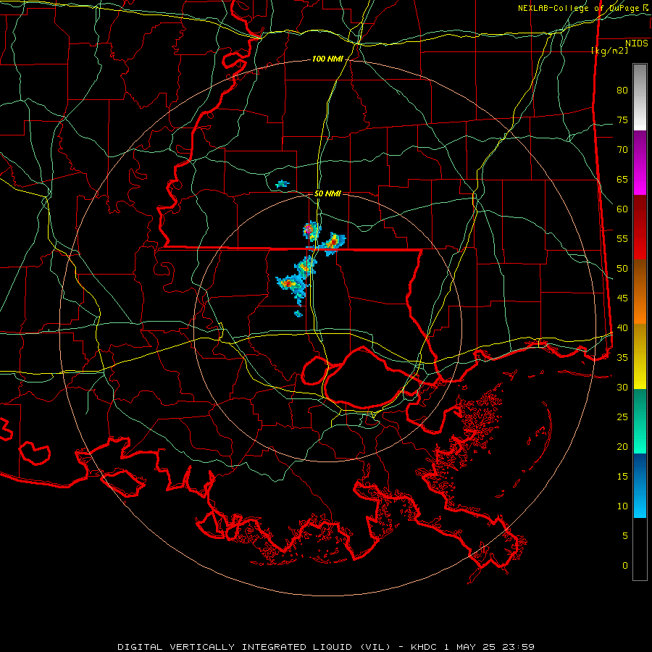Screen dimensions: 652x652
Task: Click the color scale value 5
Action: (625, 536)
